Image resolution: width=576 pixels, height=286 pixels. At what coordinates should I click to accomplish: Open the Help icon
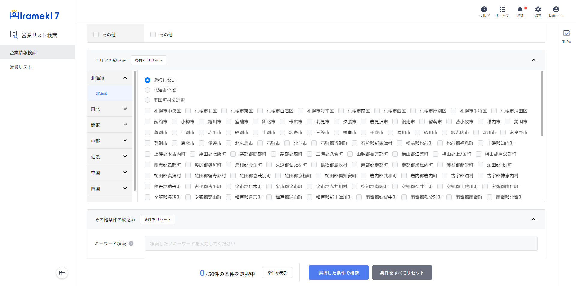[484, 9]
